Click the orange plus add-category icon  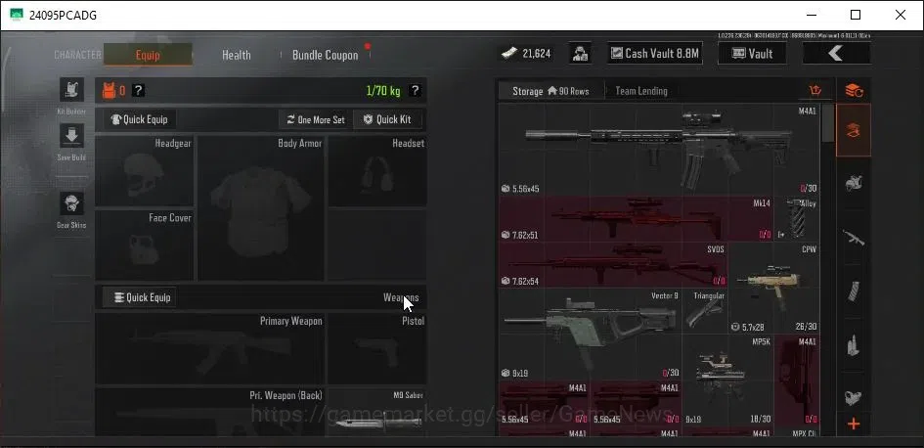coord(854,424)
